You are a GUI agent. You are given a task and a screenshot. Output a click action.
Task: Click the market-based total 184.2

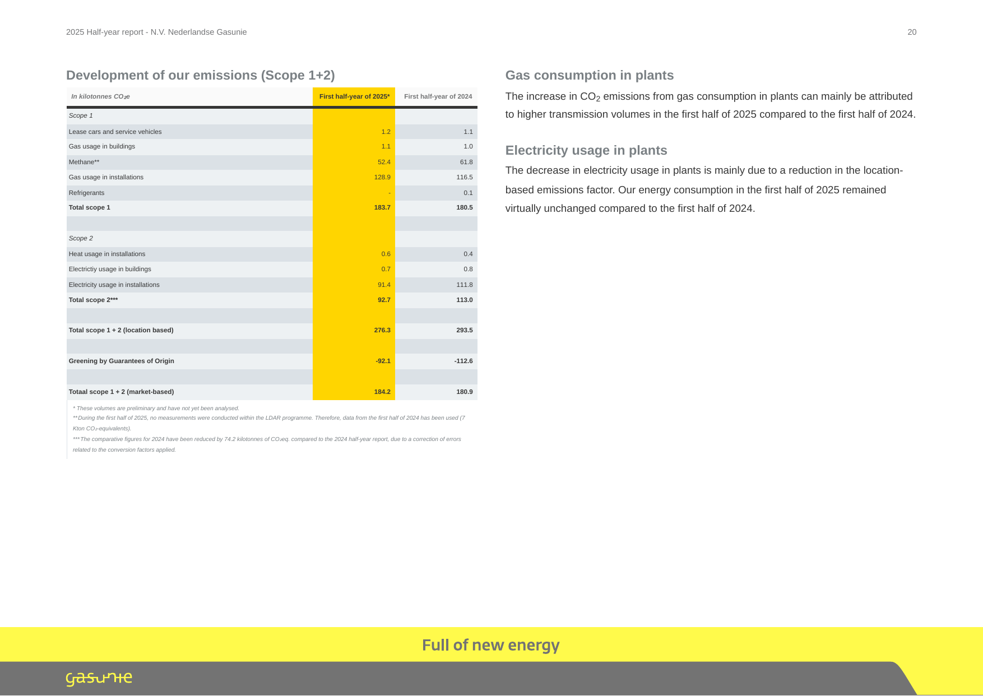pos(382,392)
